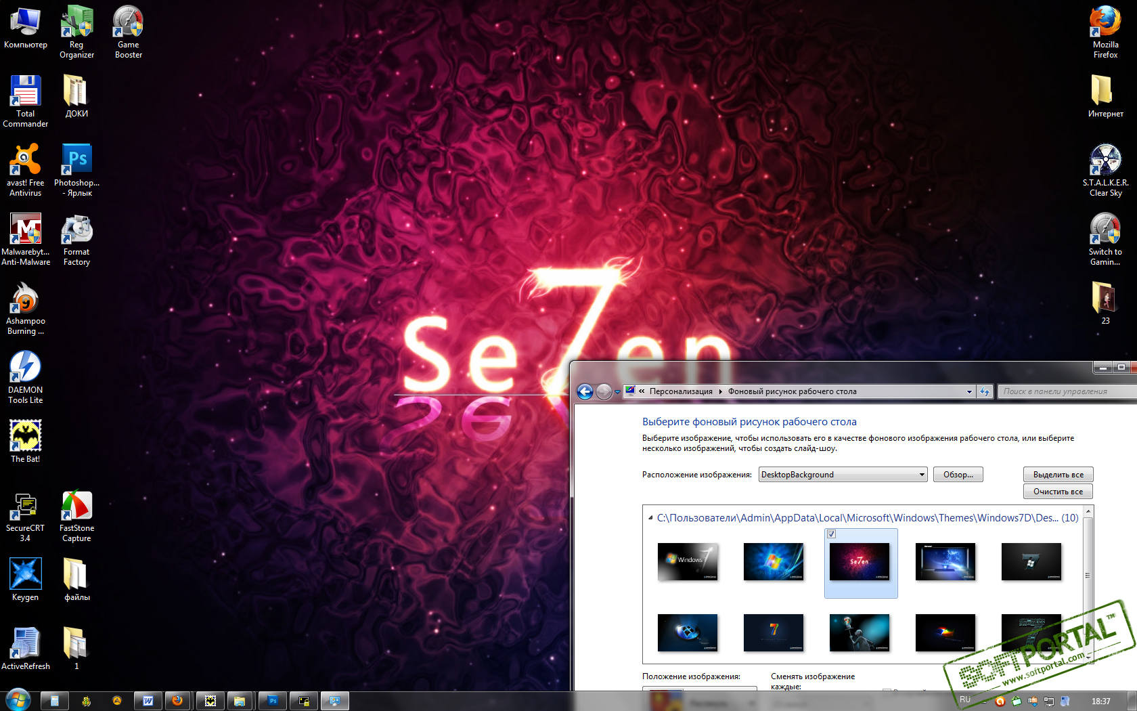Click the Обзор... button
This screenshot has height=711, width=1137.
click(x=958, y=475)
